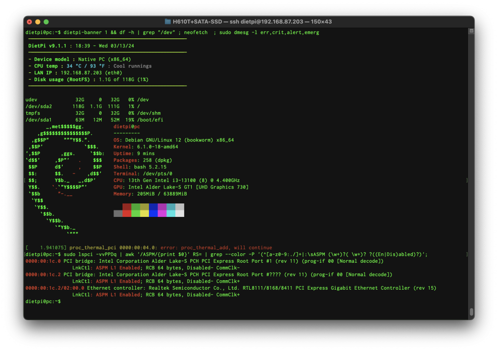Screen dimensions: 498x351
Task: Click 'LAN IP : 192.168.87.203 (eth0)' line
Action: (x=75, y=72)
